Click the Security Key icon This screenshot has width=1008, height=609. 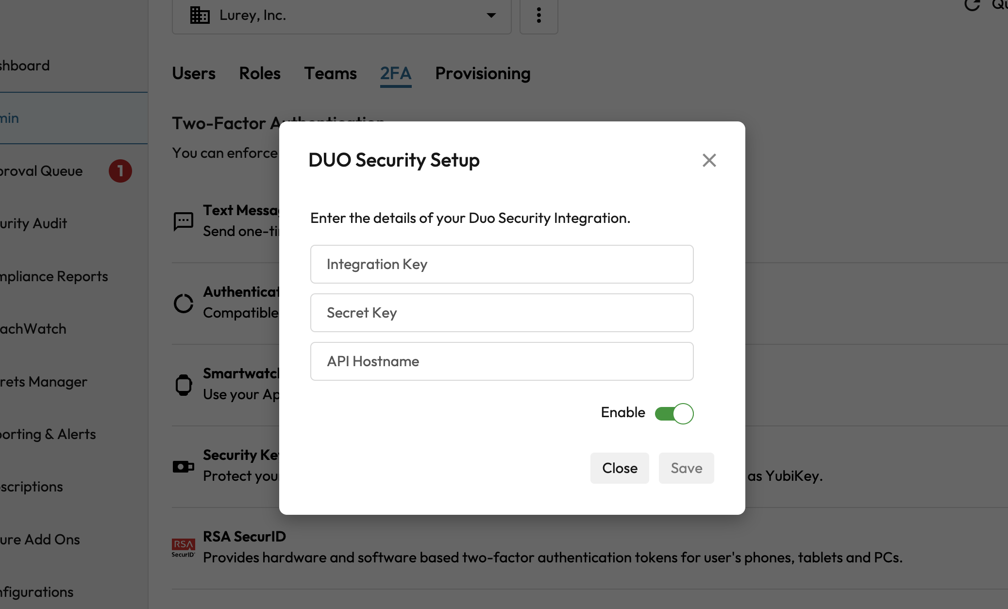[x=184, y=467]
